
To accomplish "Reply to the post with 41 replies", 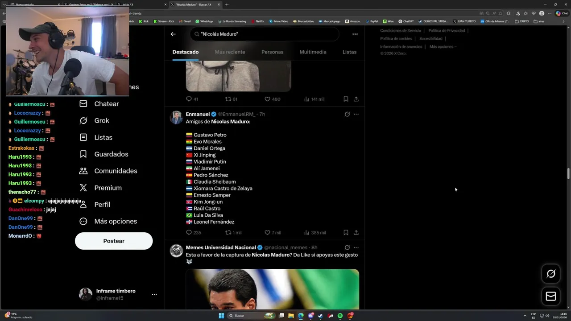I will coord(192,99).
